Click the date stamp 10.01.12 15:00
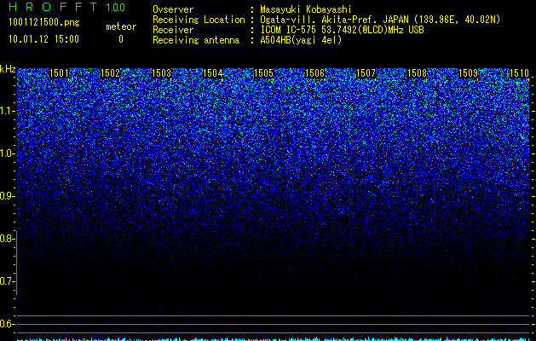This screenshot has height=341, width=536. click(x=44, y=39)
